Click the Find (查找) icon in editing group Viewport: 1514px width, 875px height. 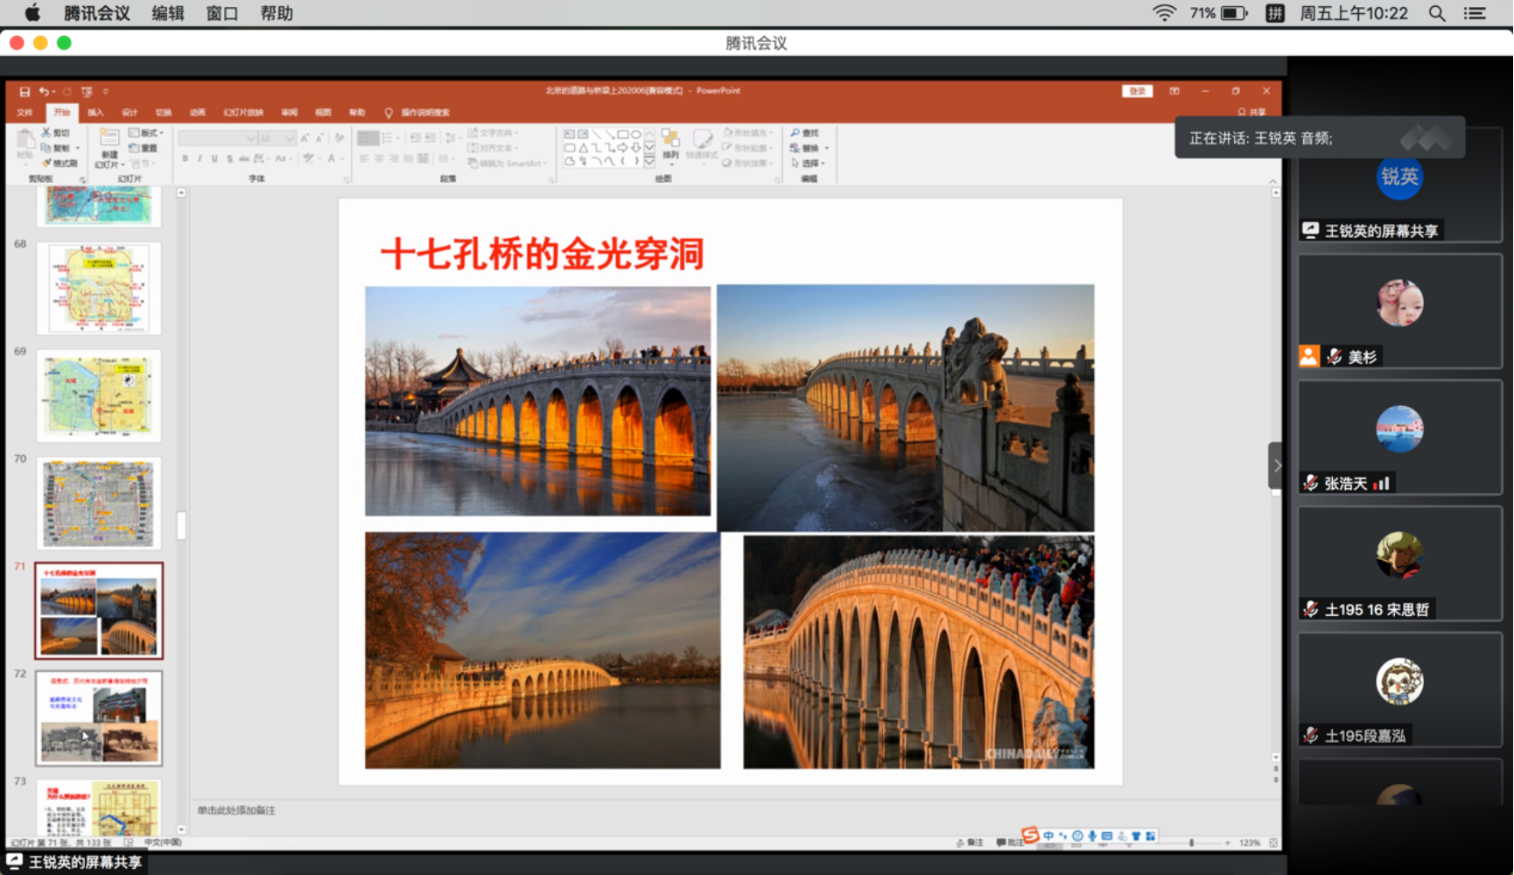[x=804, y=133]
